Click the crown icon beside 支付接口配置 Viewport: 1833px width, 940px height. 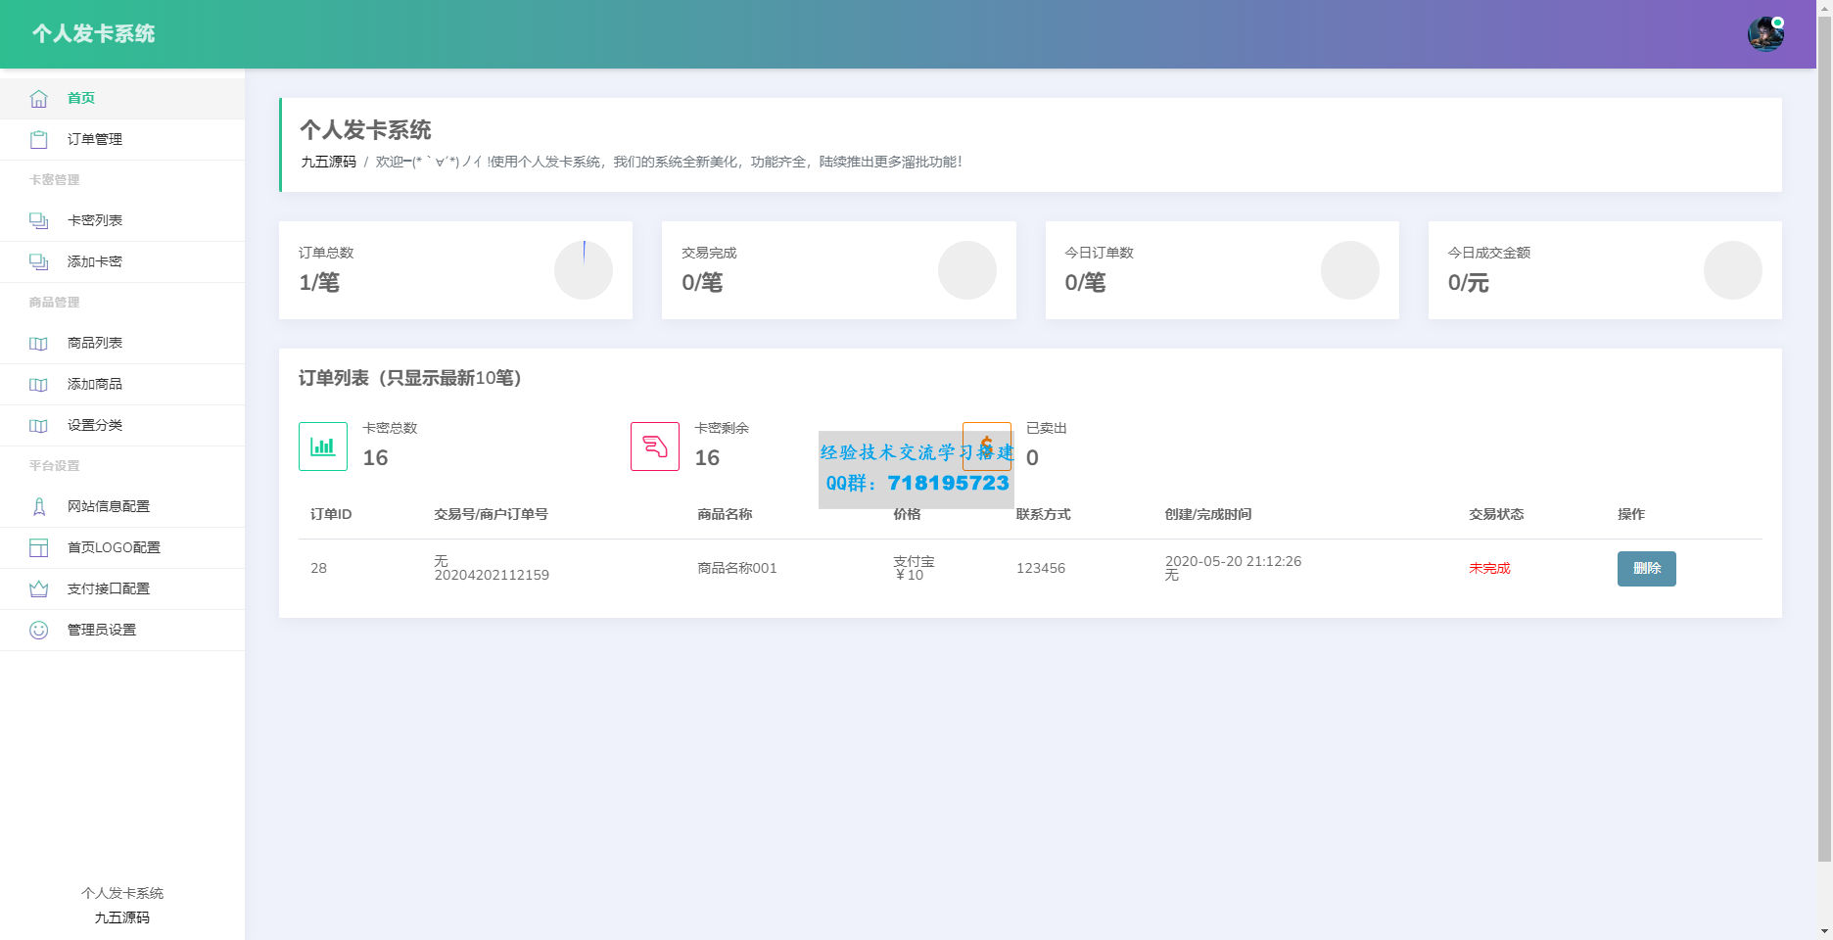38,588
